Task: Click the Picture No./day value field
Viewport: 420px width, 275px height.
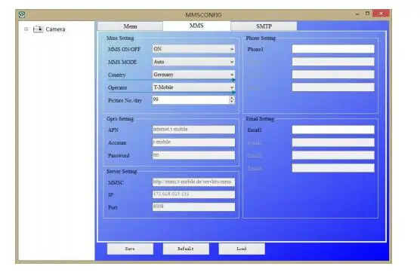Action: [190, 99]
